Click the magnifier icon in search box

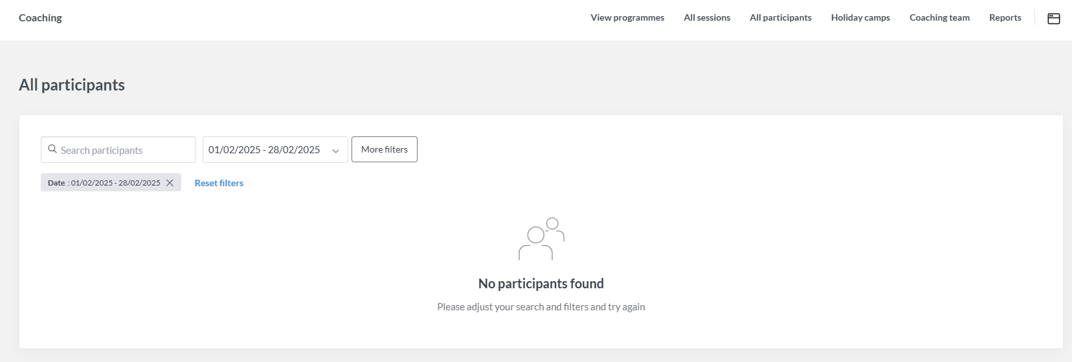[52, 149]
